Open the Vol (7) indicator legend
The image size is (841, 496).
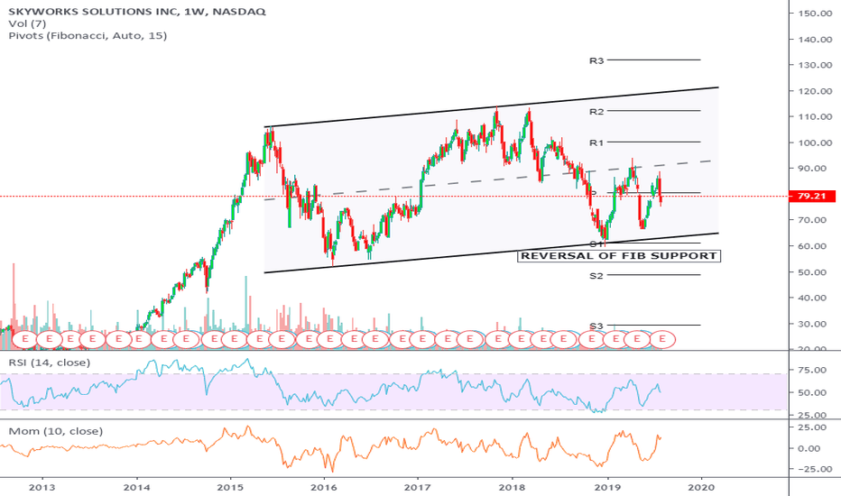coord(27,23)
